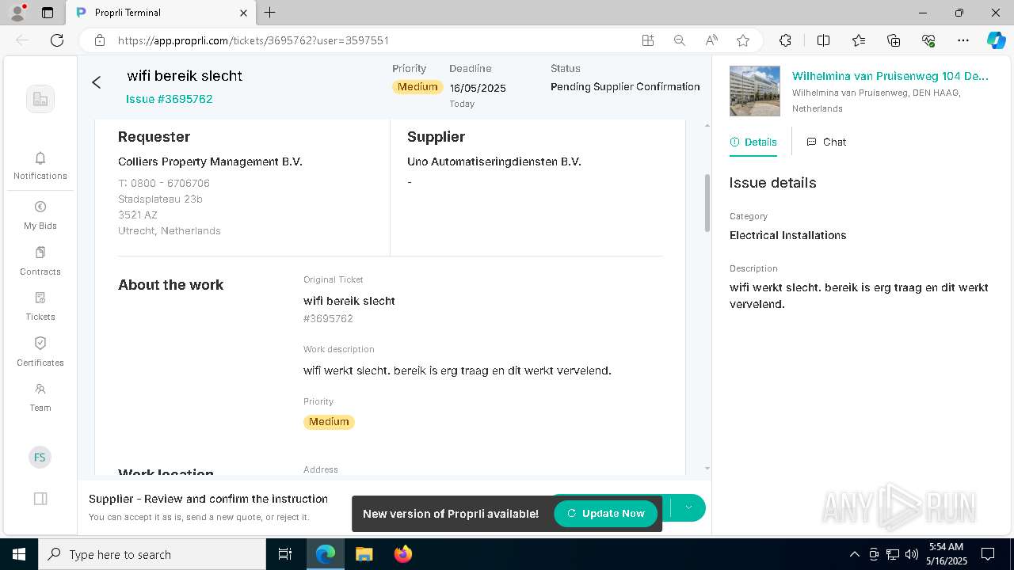Open a new browser tab
The image size is (1014, 570).
coord(270,13)
